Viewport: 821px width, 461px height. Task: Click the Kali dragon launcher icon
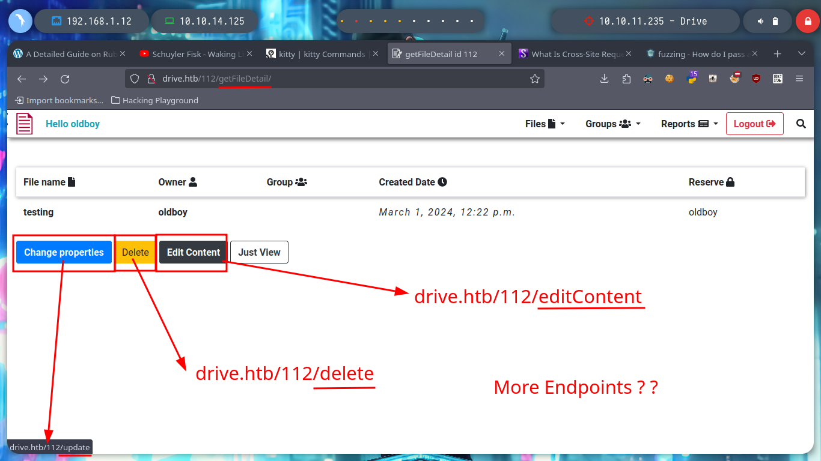[x=20, y=21]
